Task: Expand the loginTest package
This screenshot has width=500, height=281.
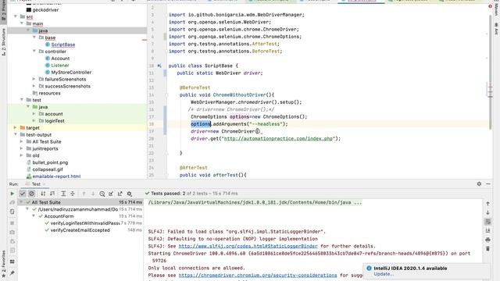Action: pyautogui.click(x=34, y=121)
